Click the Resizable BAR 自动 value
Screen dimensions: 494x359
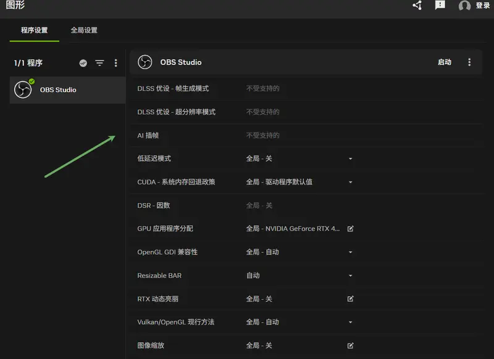pyautogui.click(x=253, y=276)
